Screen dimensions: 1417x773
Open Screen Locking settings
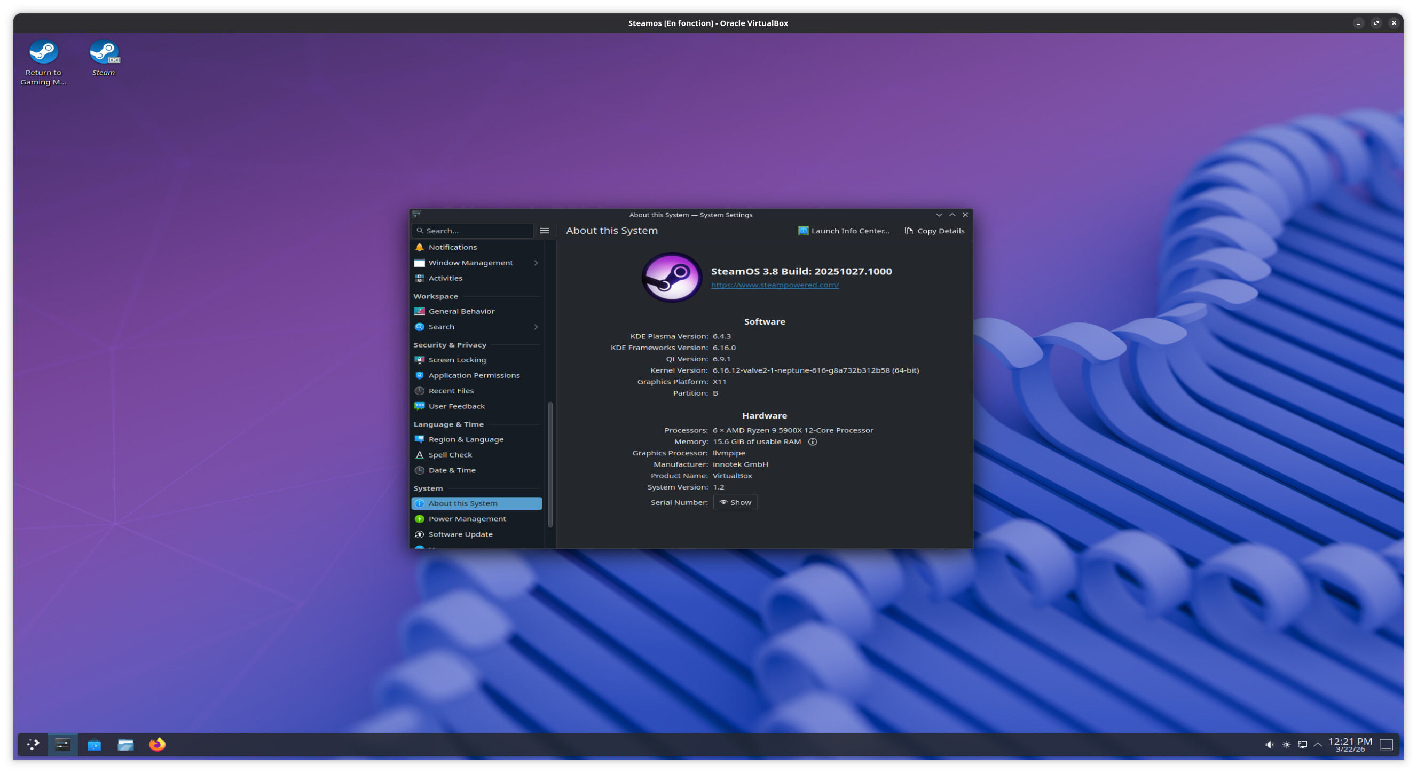(x=457, y=360)
